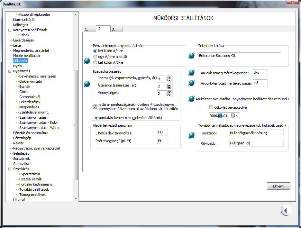Click Árucikk-térfogat field containing m3
The width and height of the screenshot is (301, 228).
(x=260, y=83)
